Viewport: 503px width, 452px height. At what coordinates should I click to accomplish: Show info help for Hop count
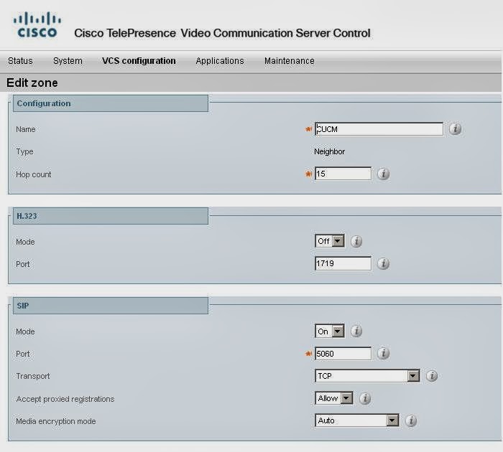click(383, 174)
